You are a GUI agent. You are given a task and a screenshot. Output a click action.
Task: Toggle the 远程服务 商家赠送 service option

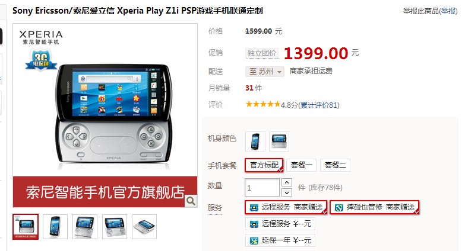[286, 207]
